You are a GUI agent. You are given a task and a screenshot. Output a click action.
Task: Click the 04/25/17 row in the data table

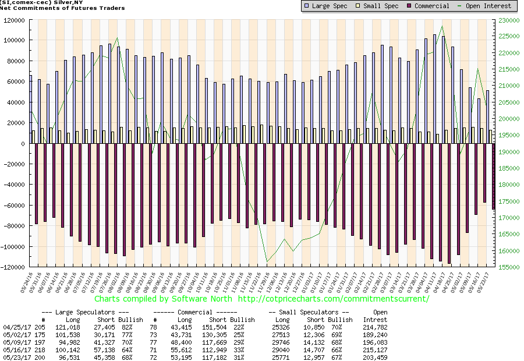[15, 327]
